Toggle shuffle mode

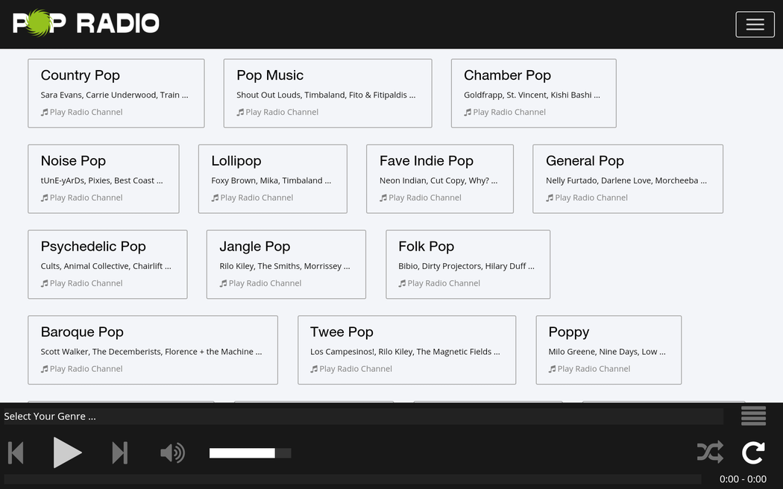(709, 452)
